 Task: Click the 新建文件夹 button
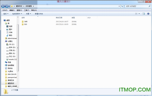pos(39,14)
